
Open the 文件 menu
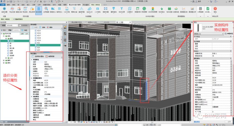(x=3, y=5)
